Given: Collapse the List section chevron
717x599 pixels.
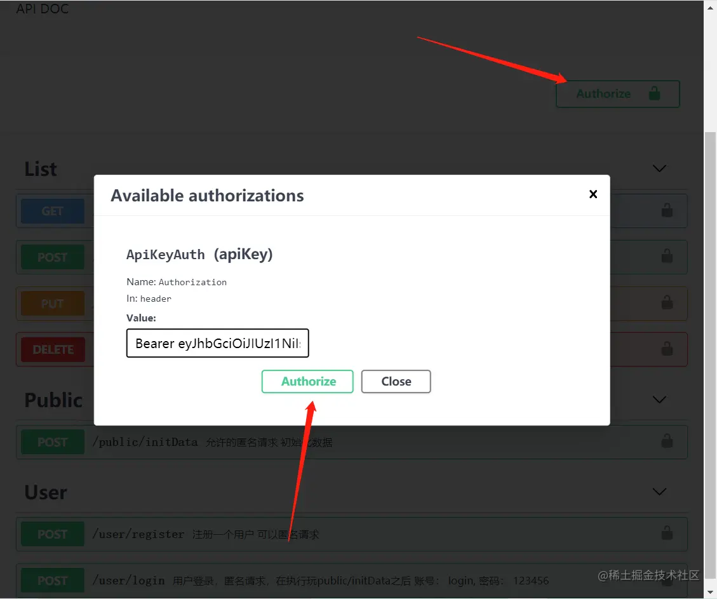Looking at the screenshot, I should click(659, 168).
